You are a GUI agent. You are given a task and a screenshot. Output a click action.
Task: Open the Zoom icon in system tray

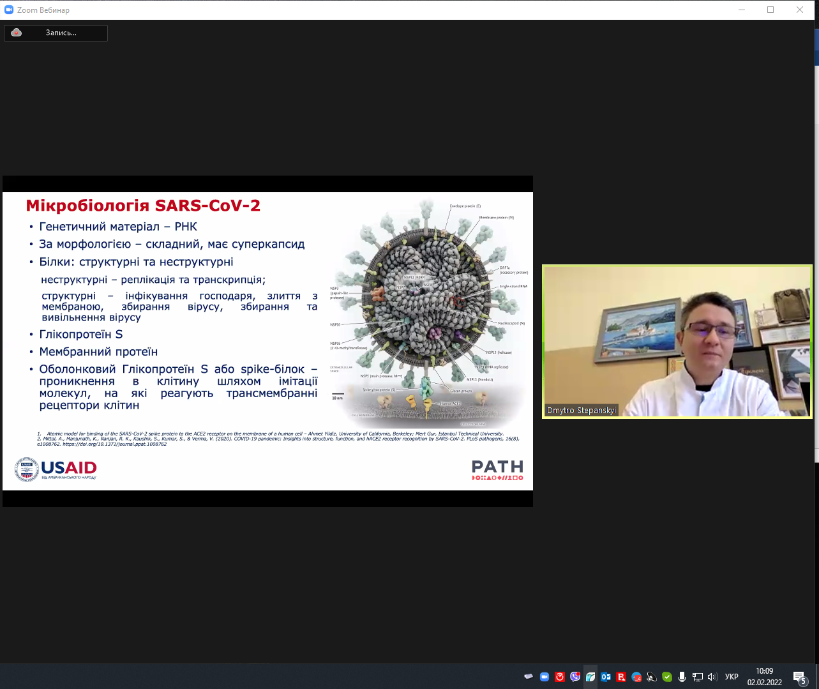pyautogui.click(x=545, y=677)
